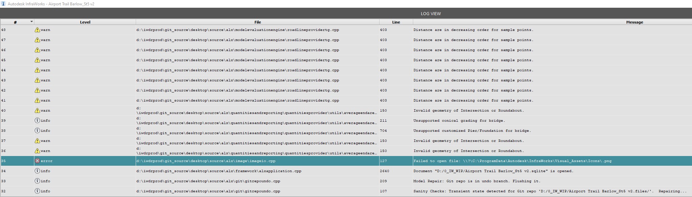Click 'info' level text in row 38
The image size is (692, 197).
45,130
